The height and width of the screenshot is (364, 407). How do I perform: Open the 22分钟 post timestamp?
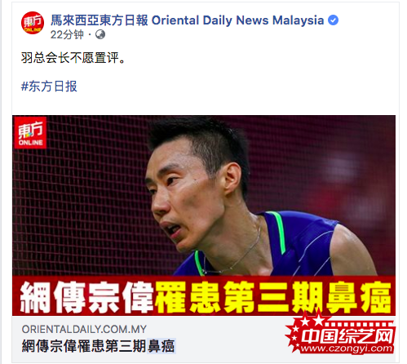tap(67, 34)
